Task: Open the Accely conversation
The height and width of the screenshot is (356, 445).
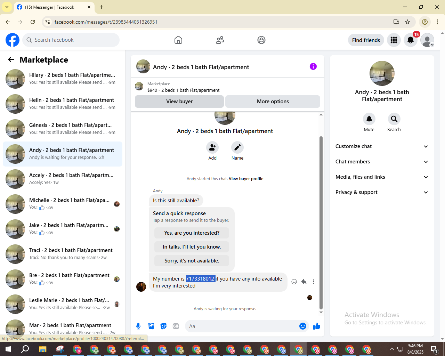Action: click(63, 179)
